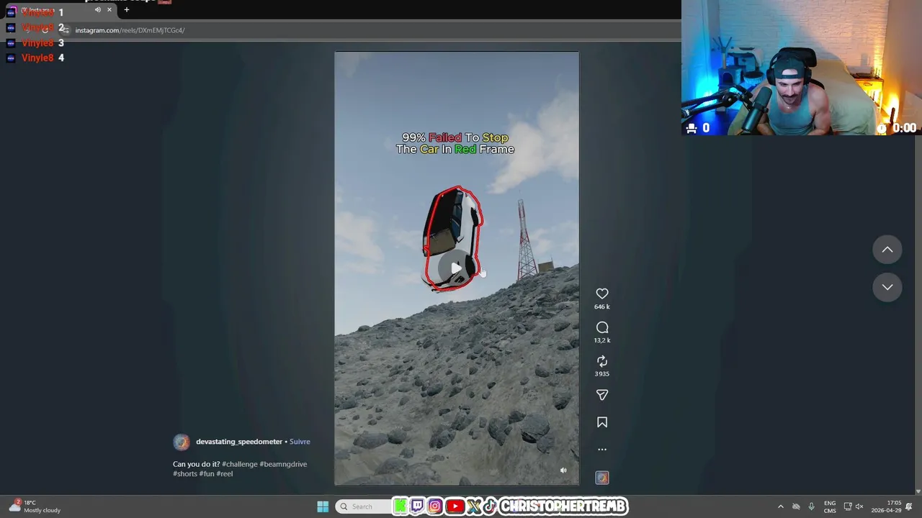Image resolution: width=922 pixels, height=518 pixels.
Task: Go to the next reel with the down chevron
Action: (887, 287)
